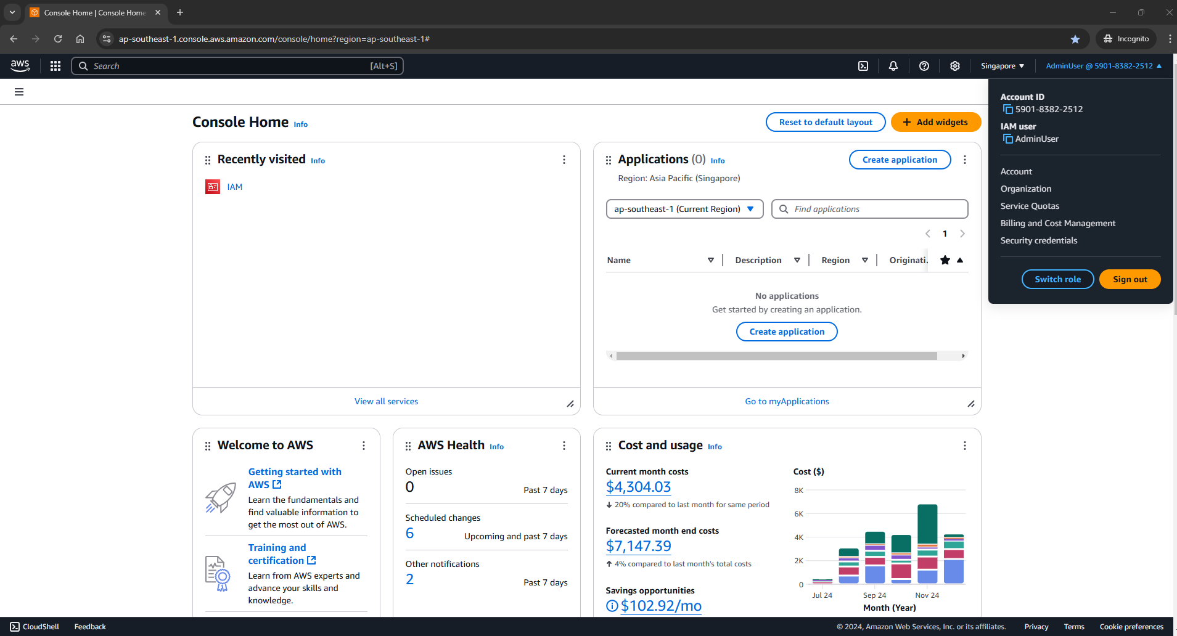Open the AWS logo home link
The image size is (1177, 636).
point(20,66)
